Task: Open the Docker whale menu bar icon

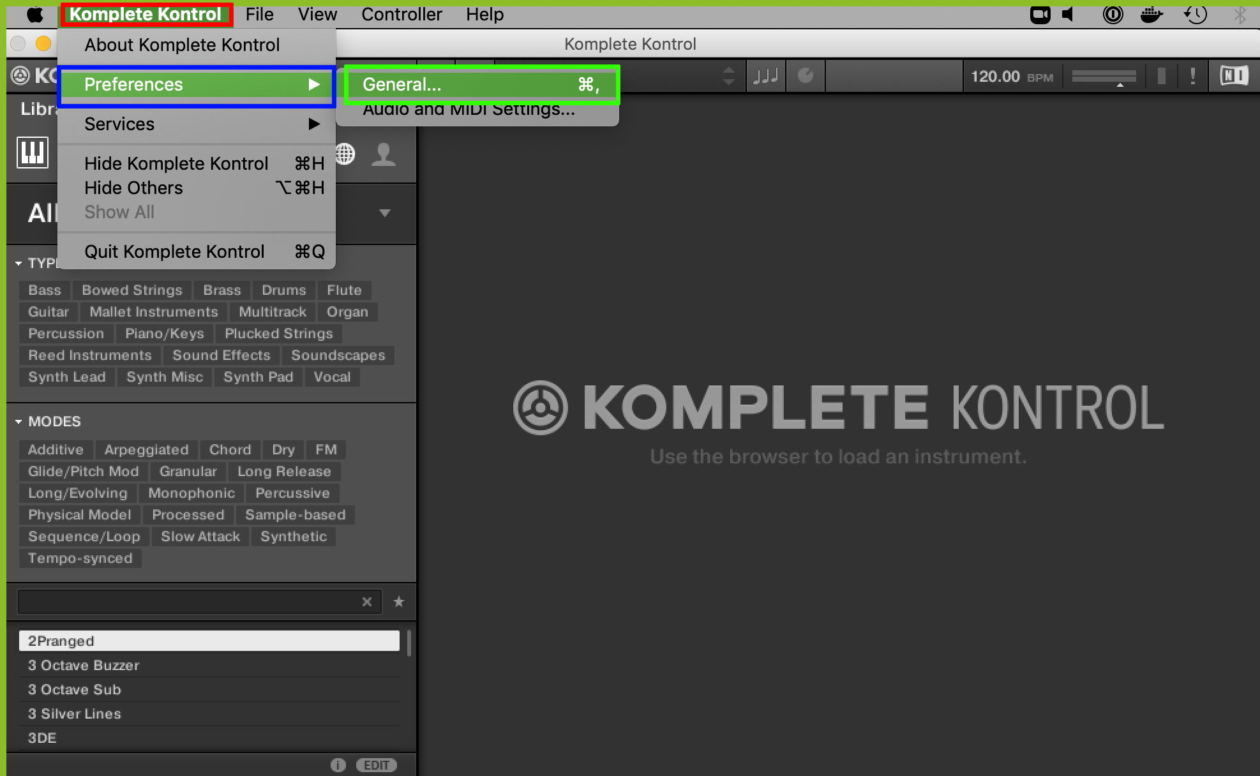Action: coord(1151,14)
